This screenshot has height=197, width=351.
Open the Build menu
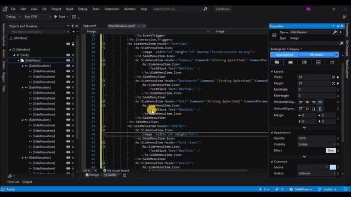70,9
